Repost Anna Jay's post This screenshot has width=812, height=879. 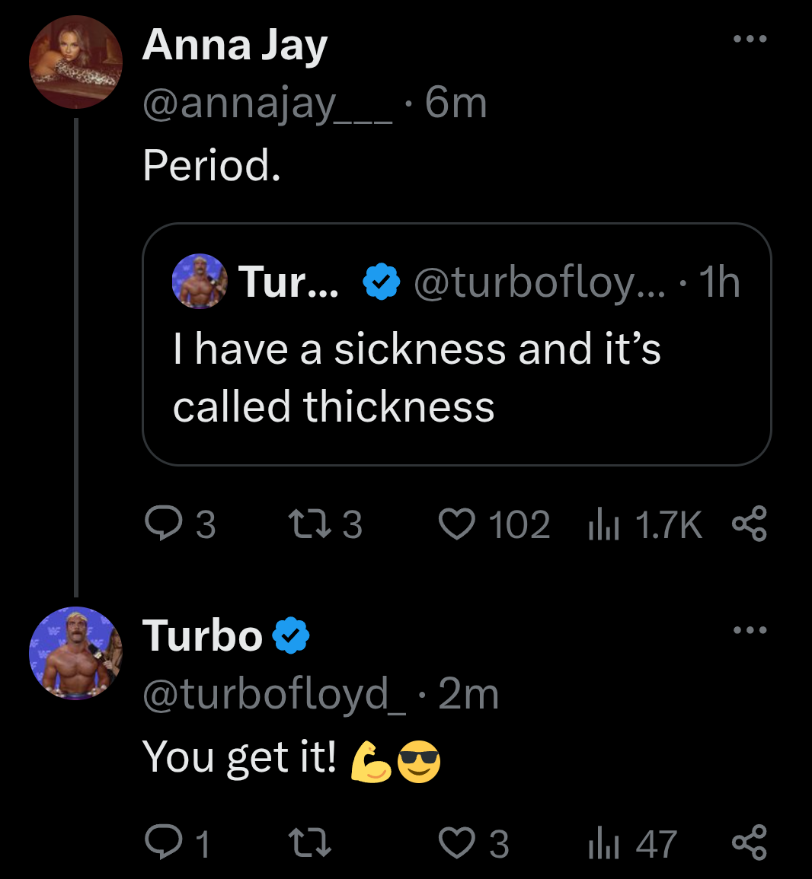point(307,524)
